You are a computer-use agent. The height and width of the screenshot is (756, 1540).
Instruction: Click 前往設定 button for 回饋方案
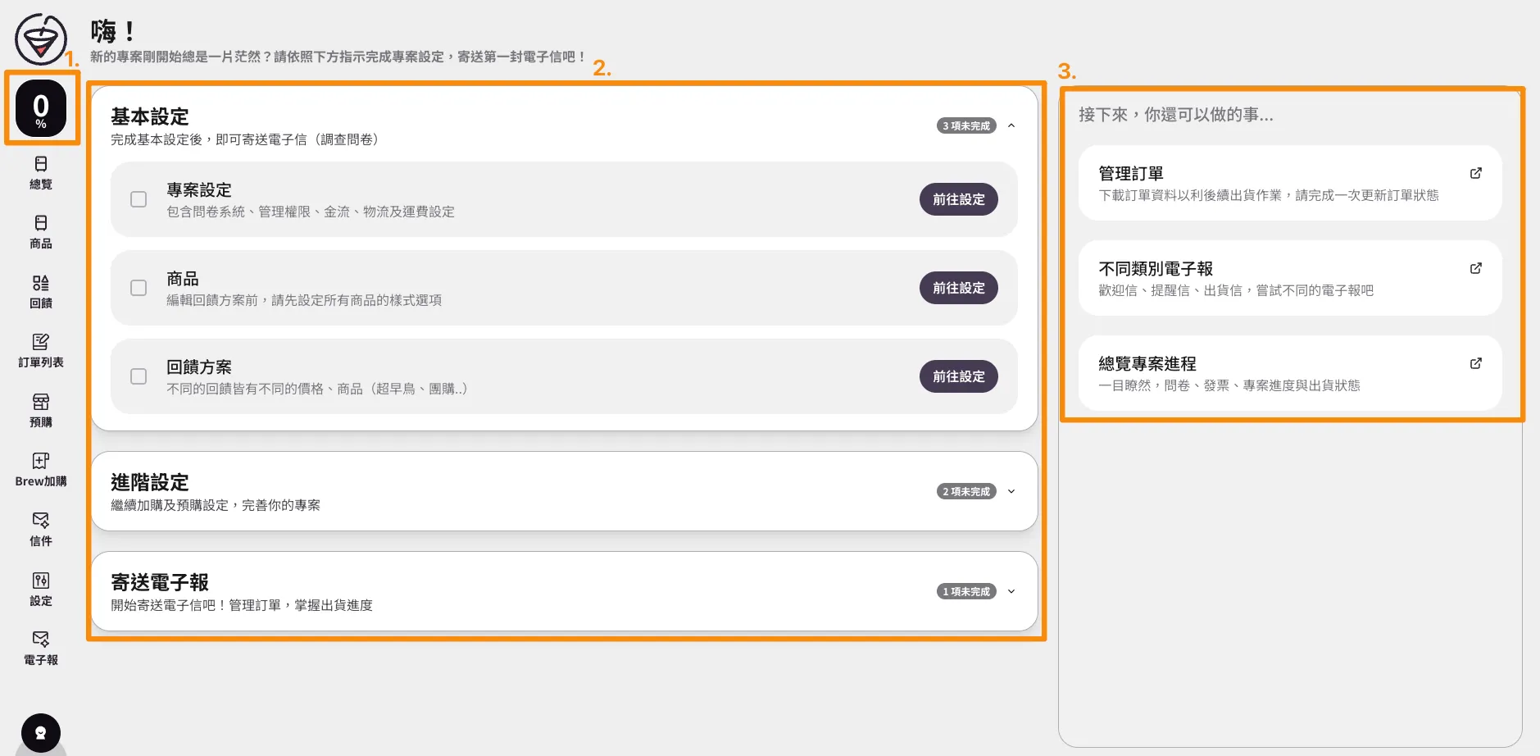click(958, 376)
